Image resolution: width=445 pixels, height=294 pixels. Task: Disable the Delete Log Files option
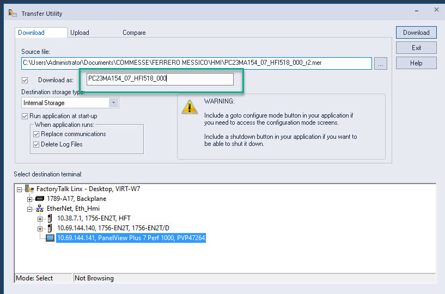pyautogui.click(x=36, y=144)
